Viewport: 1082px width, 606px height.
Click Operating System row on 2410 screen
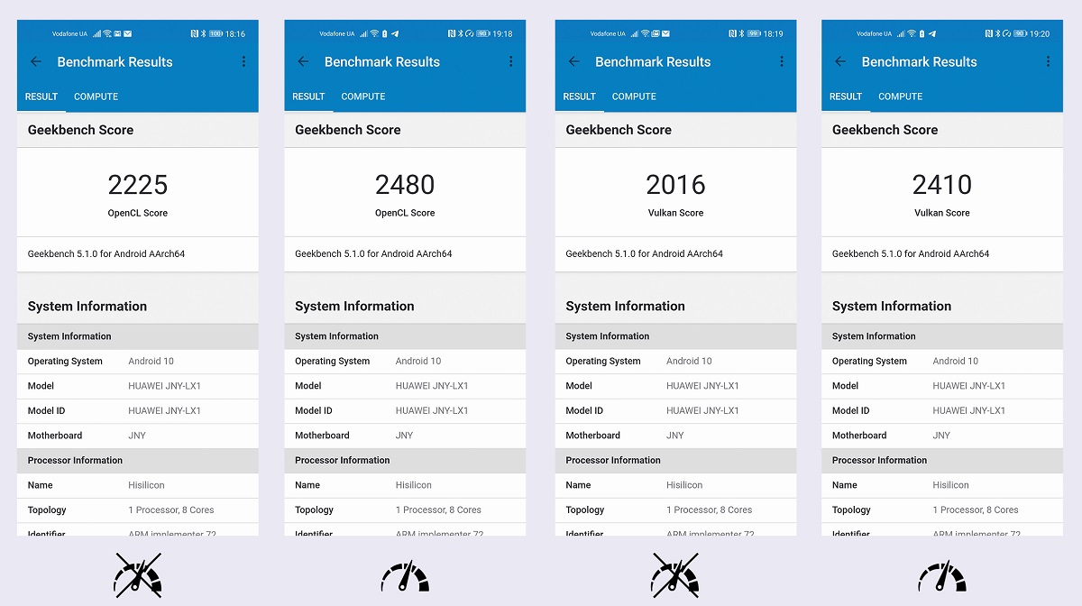click(942, 362)
